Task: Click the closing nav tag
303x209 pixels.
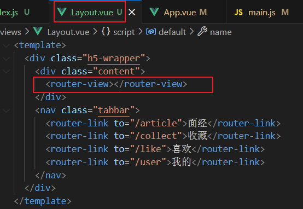Action: (x=51, y=176)
